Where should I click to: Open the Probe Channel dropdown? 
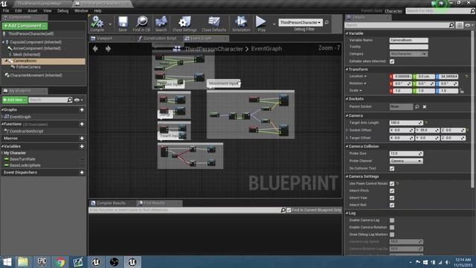[x=406, y=161]
